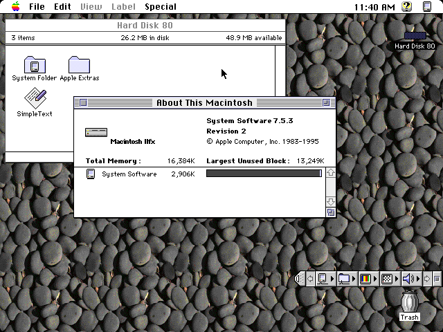Screen dimensions: 443x332
Task: Open the File menu
Action: [x=37, y=6]
